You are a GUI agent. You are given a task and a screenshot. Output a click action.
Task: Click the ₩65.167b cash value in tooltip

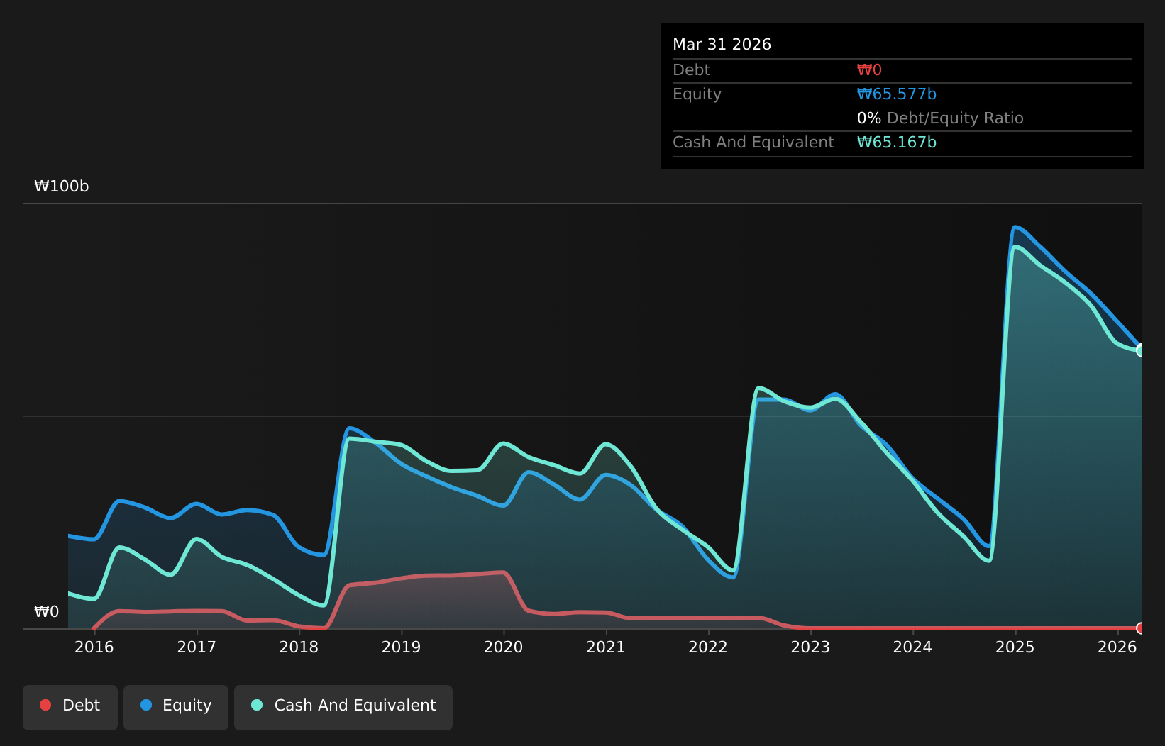[897, 143]
